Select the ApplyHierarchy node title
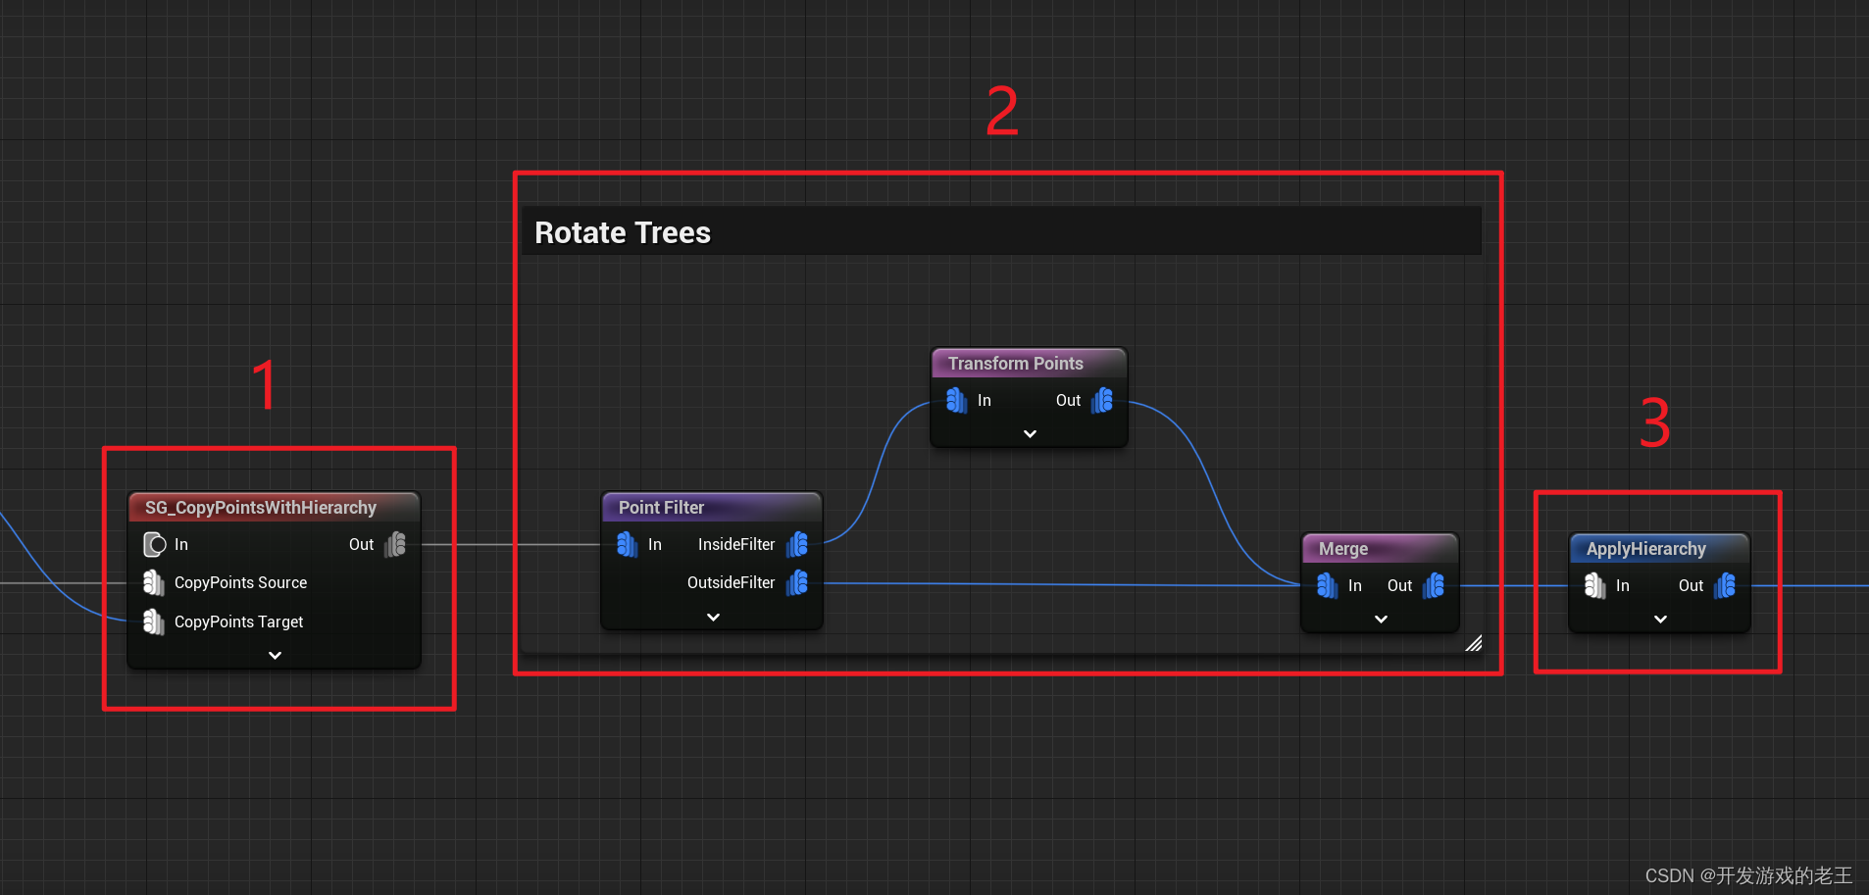 point(1645,549)
